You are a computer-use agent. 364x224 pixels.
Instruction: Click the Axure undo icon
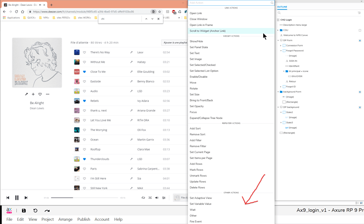(x=35, y=210)
